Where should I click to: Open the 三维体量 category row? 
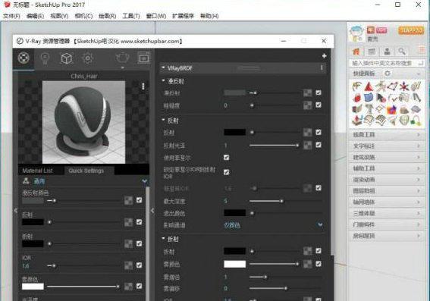pyautogui.click(x=386, y=213)
